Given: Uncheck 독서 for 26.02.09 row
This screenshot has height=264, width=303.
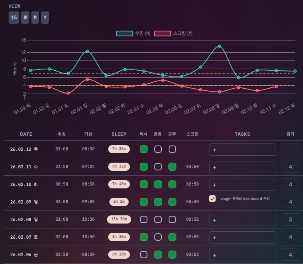Looking at the screenshot, I should (x=144, y=202).
